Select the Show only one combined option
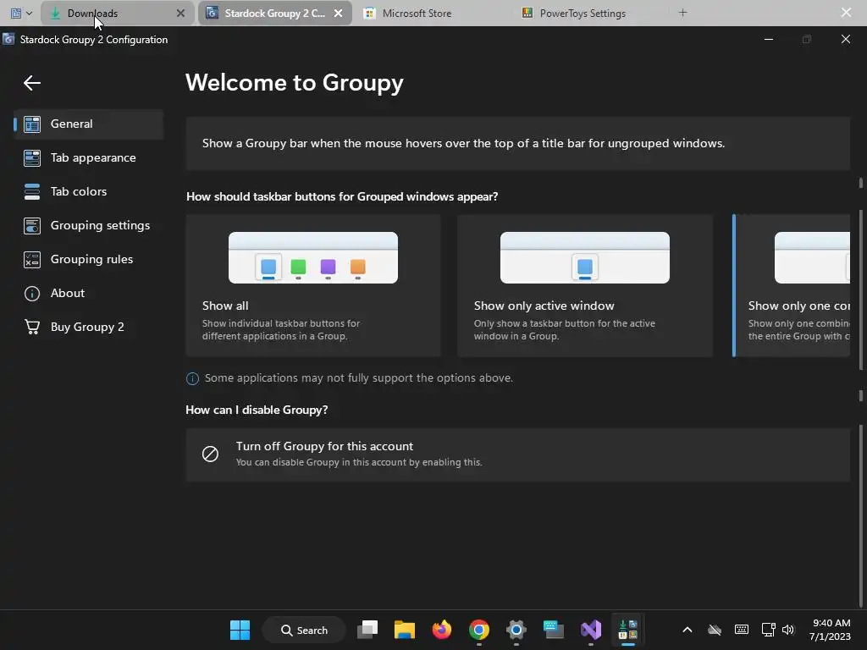The width and height of the screenshot is (867, 650). pos(792,286)
